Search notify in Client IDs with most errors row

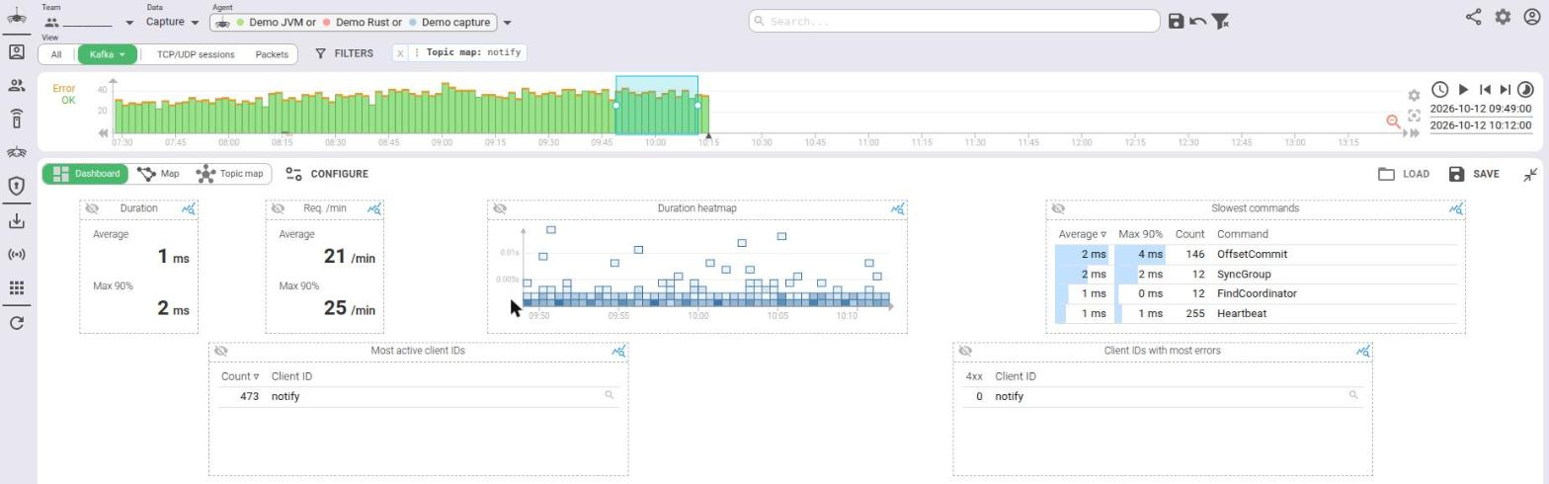(x=1353, y=395)
